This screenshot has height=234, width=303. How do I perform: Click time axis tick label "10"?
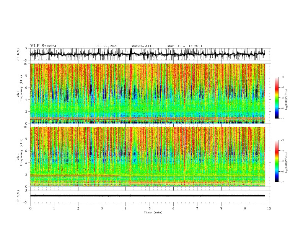point(269,208)
